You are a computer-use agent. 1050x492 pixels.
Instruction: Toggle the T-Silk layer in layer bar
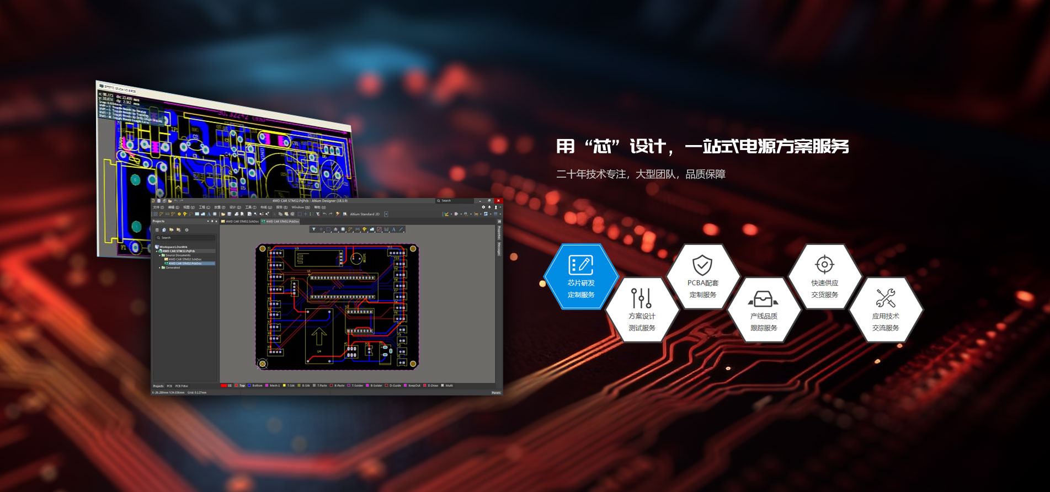(289, 386)
